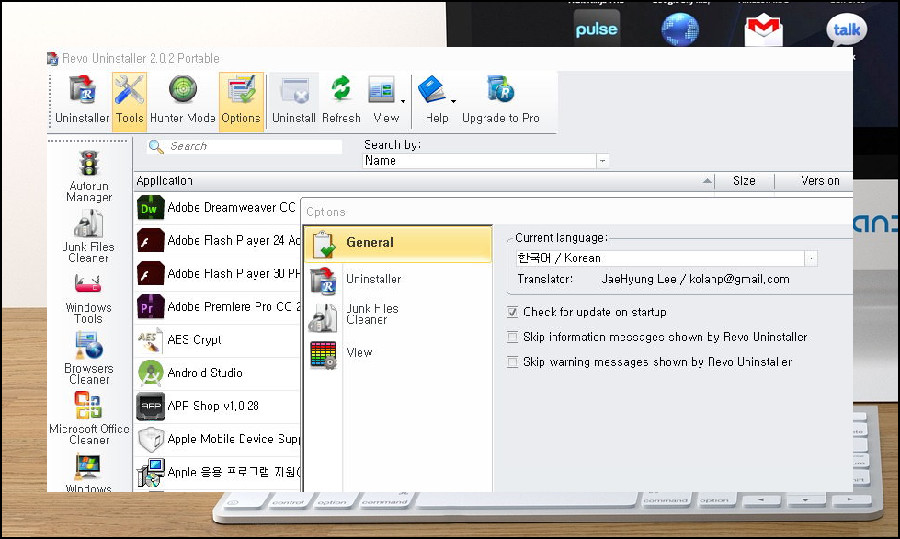
Task: Select the Tools toolbar icon
Action: click(x=129, y=100)
